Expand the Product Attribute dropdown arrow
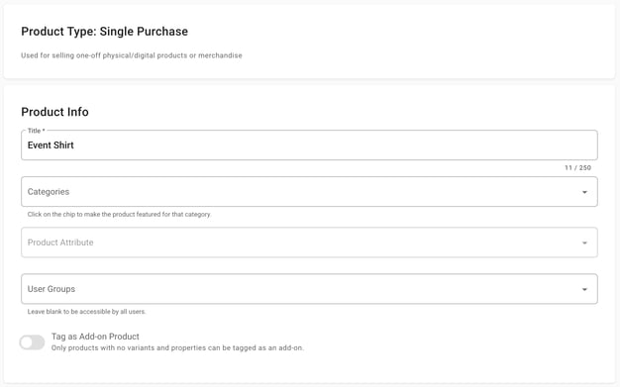 [584, 242]
